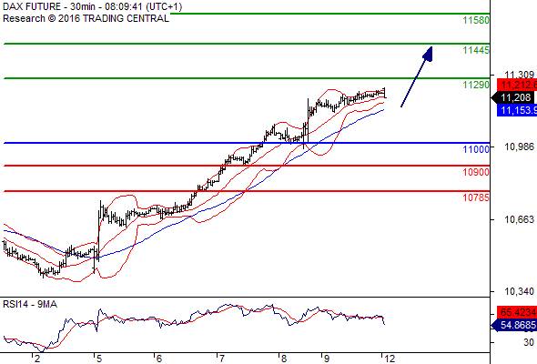Click date label 2 on time axis
The image size is (537, 364).
point(37,359)
